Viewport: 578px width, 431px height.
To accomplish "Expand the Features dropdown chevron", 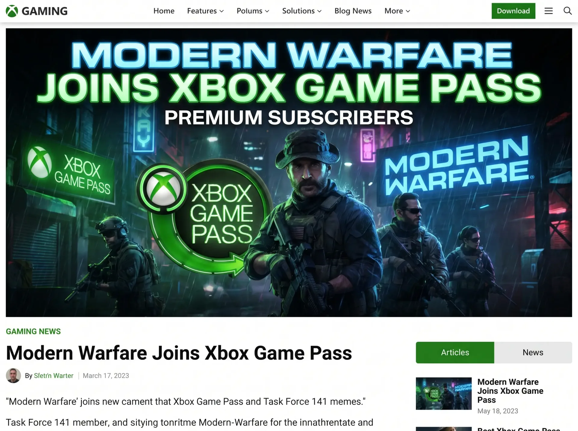I will tap(222, 11).
